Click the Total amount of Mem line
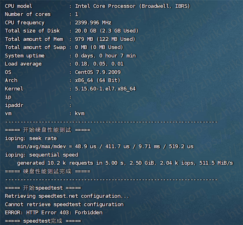This screenshot has width=243, height=225. click(x=70, y=39)
